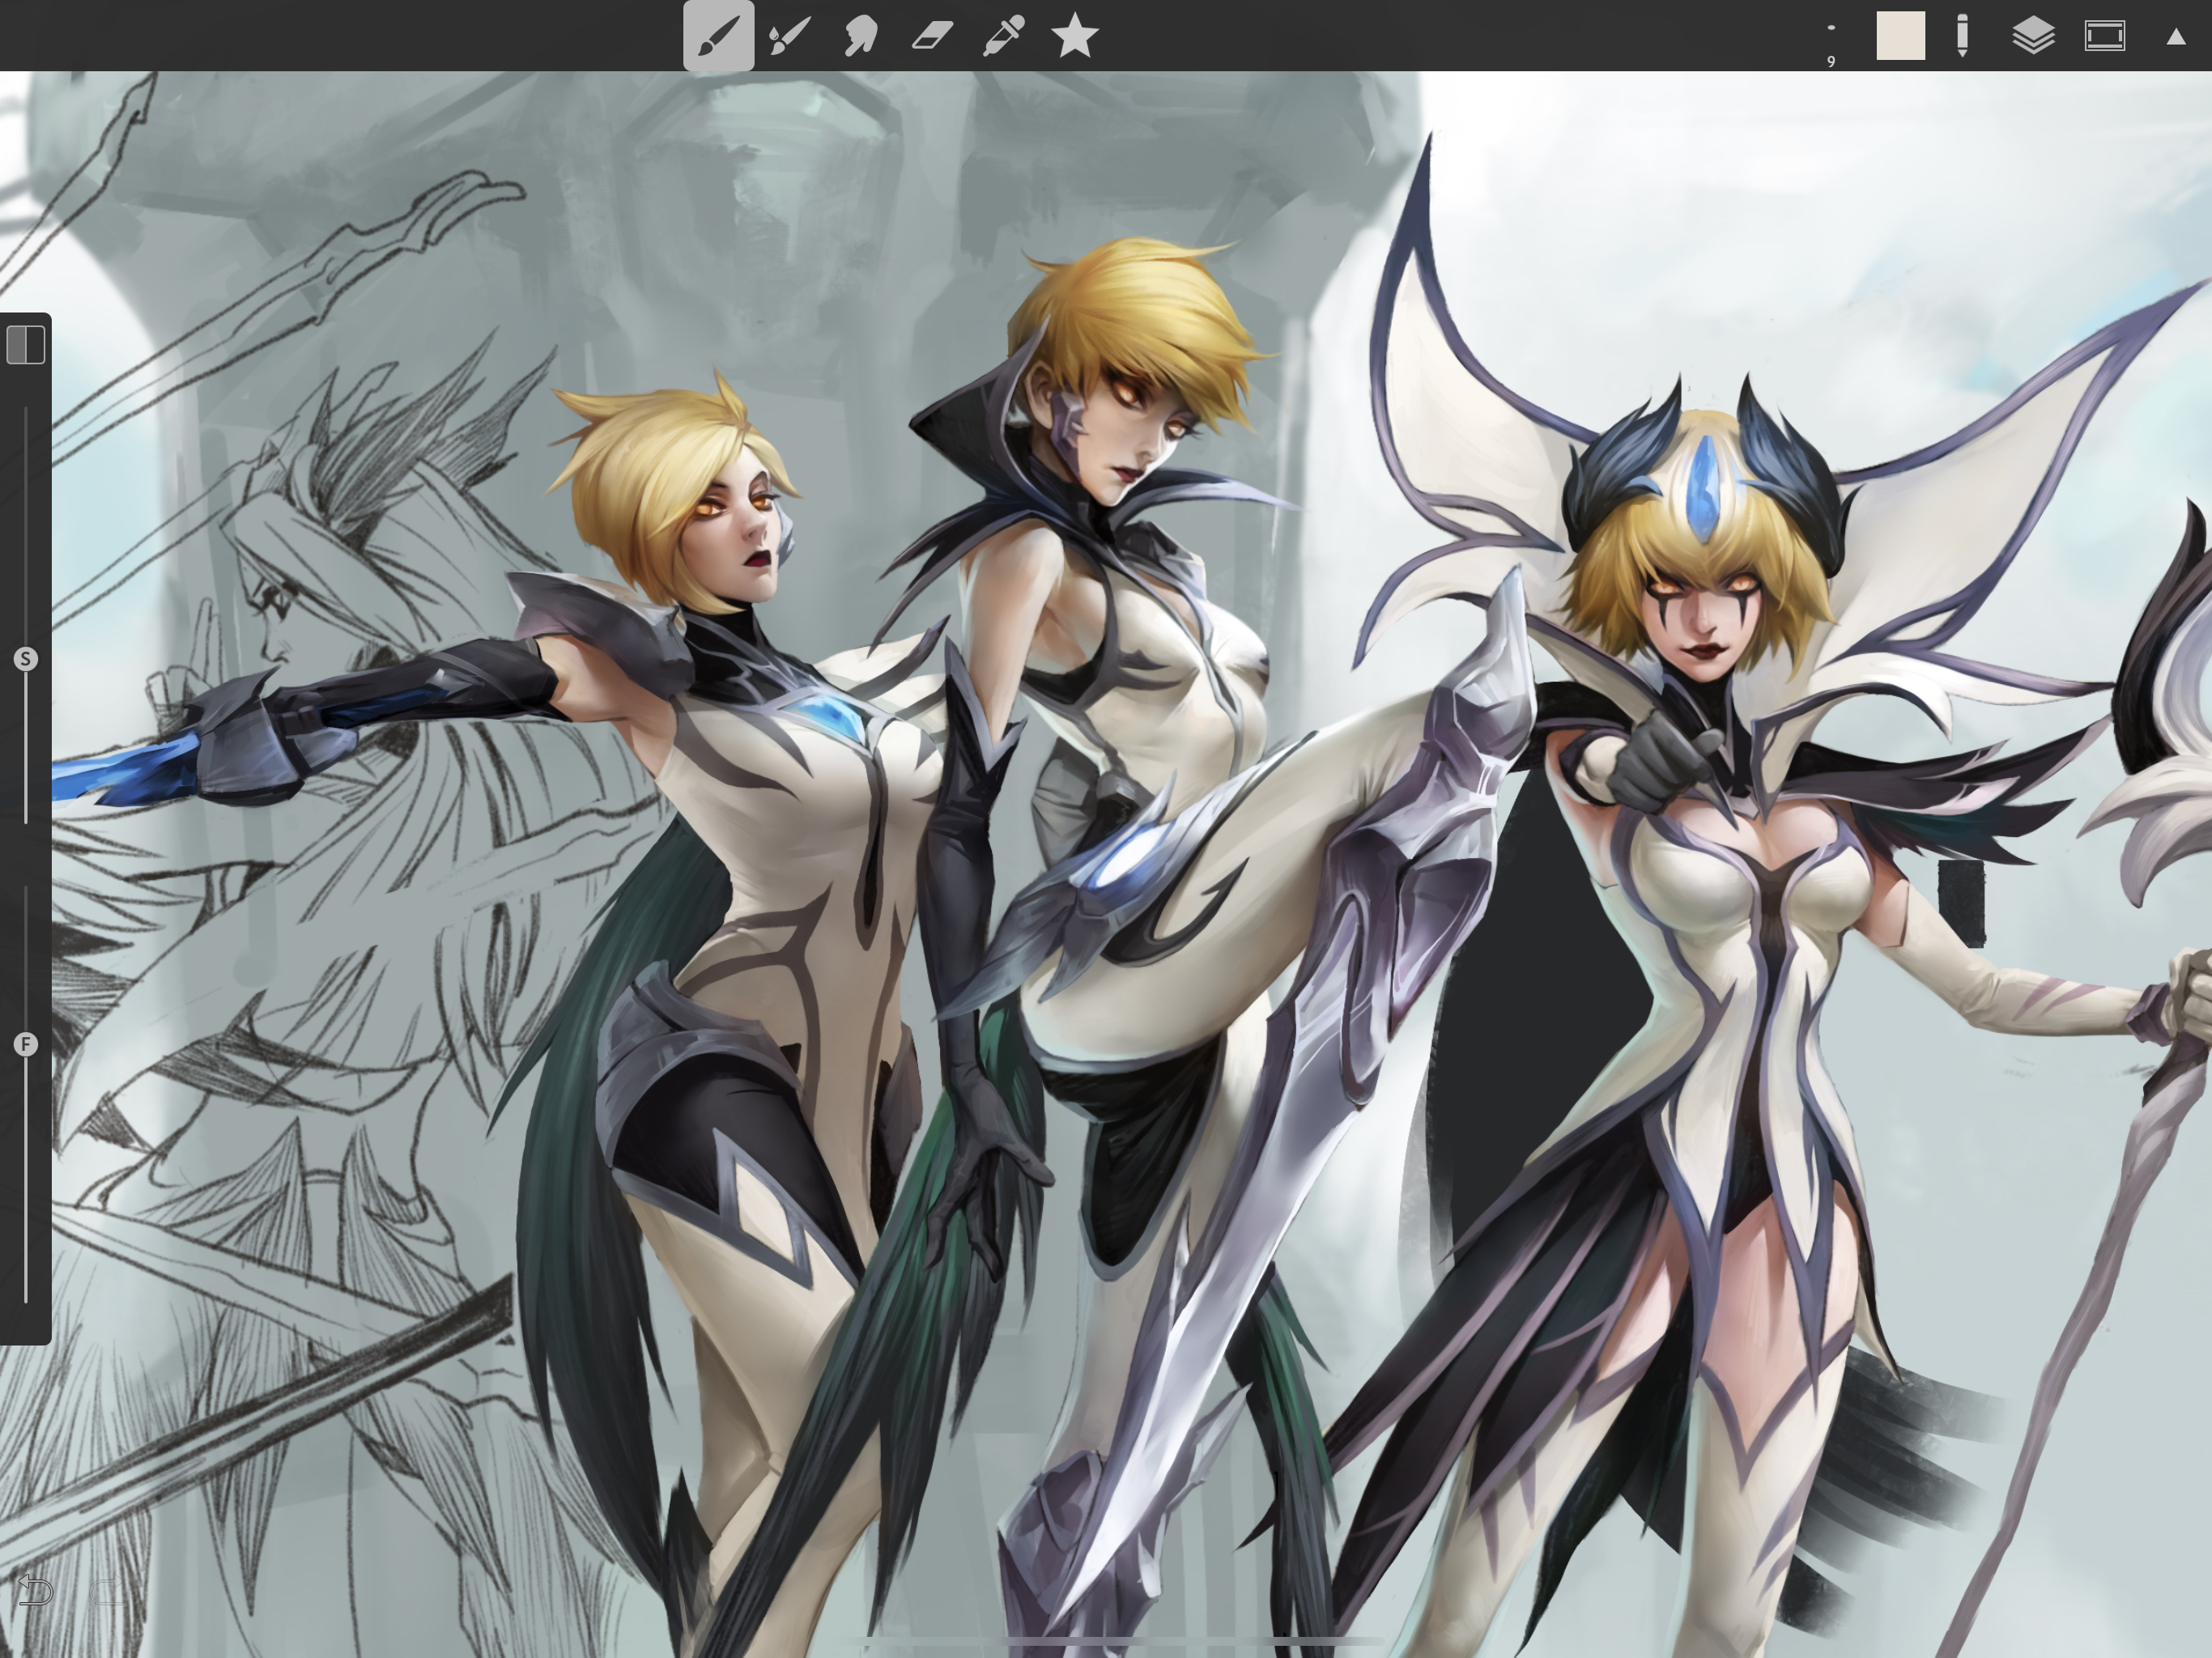Select the Smudge finger tool
The height and width of the screenshot is (1658, 2212).
[861, 37]
